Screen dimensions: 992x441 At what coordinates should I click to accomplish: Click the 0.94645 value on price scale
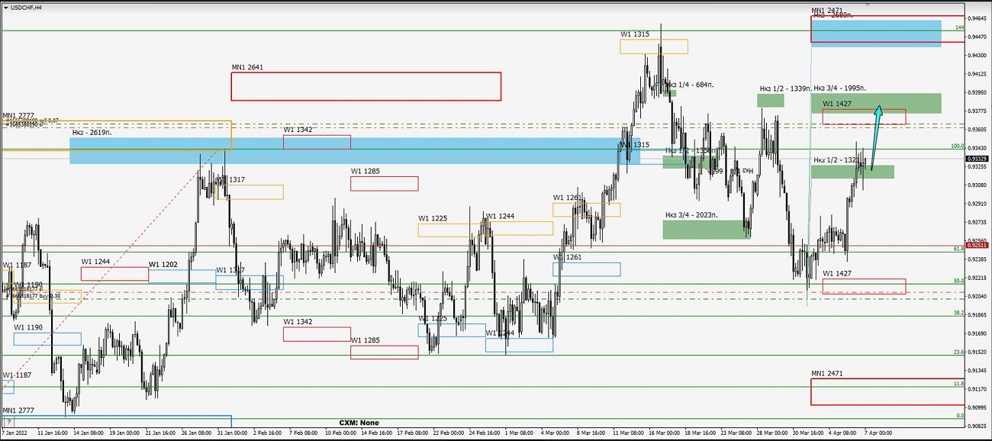(x=978, y=18)
